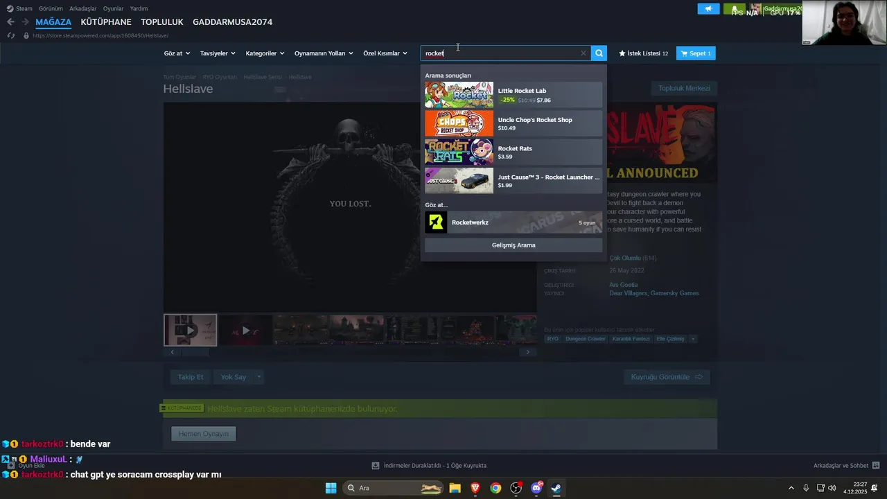Image resolution: width=887 pixels, height=499 pixels.
Task: Open the announcements megaphone button
Action: pos(708,9)
